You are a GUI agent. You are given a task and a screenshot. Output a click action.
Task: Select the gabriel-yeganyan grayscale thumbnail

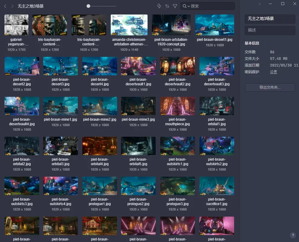(x=16, y=25)
